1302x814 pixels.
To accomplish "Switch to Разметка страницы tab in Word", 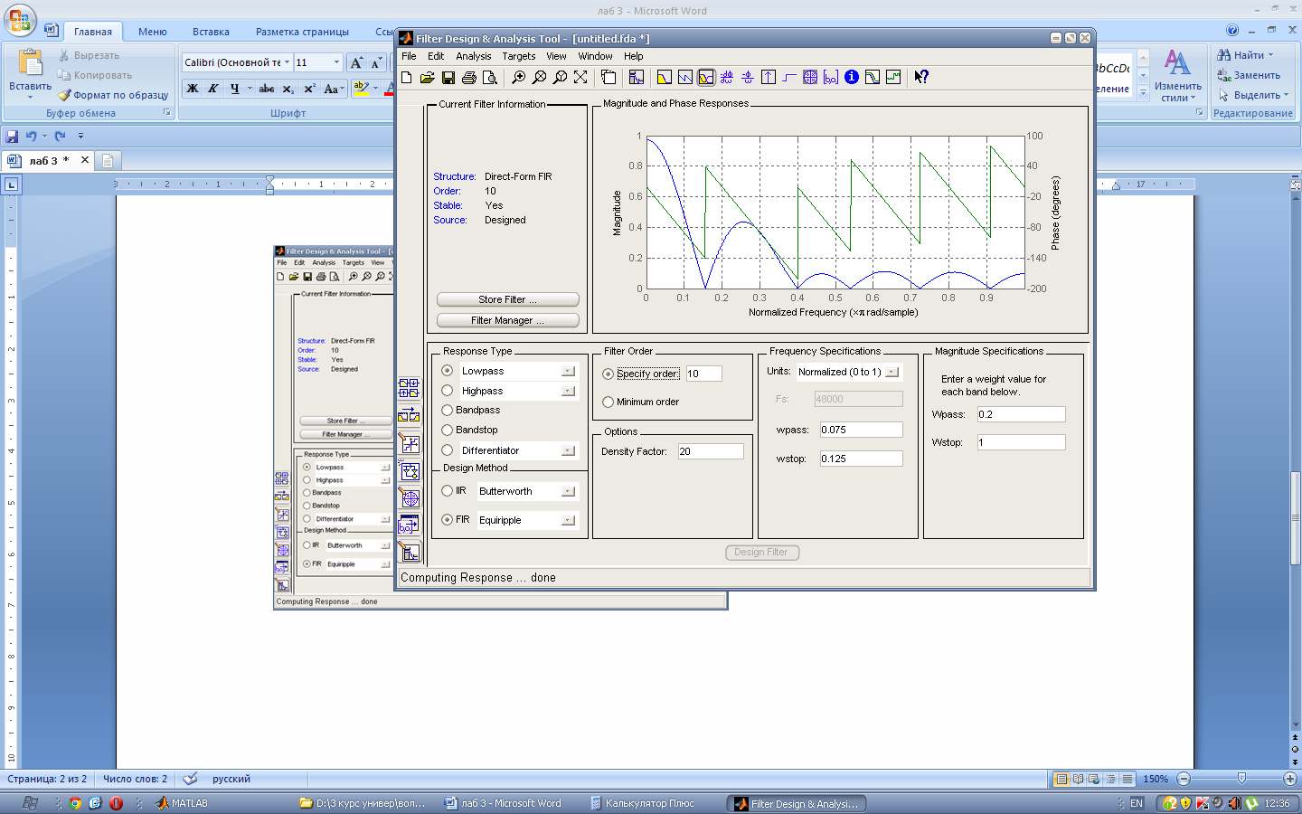I will pyautogui.click(x=302, y=32).
